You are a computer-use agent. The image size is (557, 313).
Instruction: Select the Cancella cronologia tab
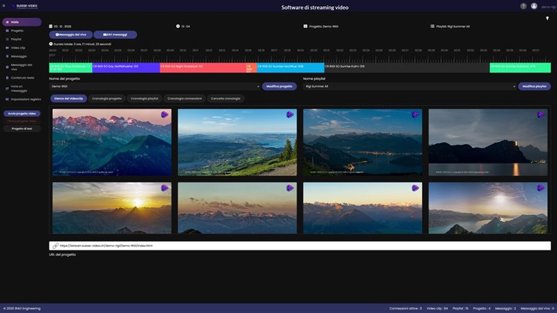pos(226,99)
